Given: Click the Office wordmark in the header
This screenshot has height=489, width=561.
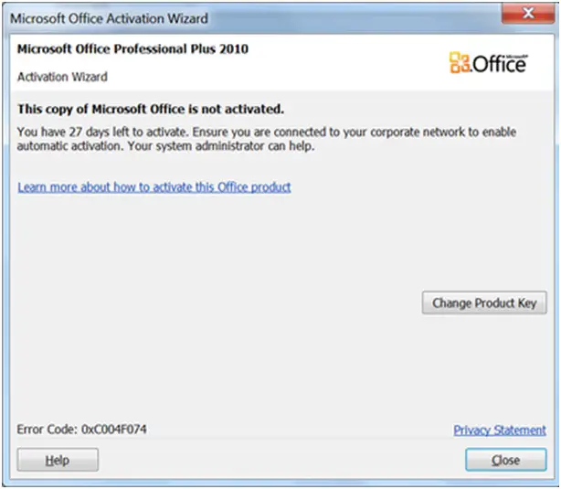Looking at the screenshot, I should point(500,64).
